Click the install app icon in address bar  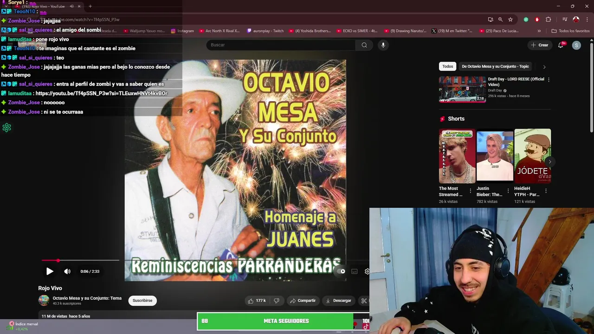coord(491,19)
